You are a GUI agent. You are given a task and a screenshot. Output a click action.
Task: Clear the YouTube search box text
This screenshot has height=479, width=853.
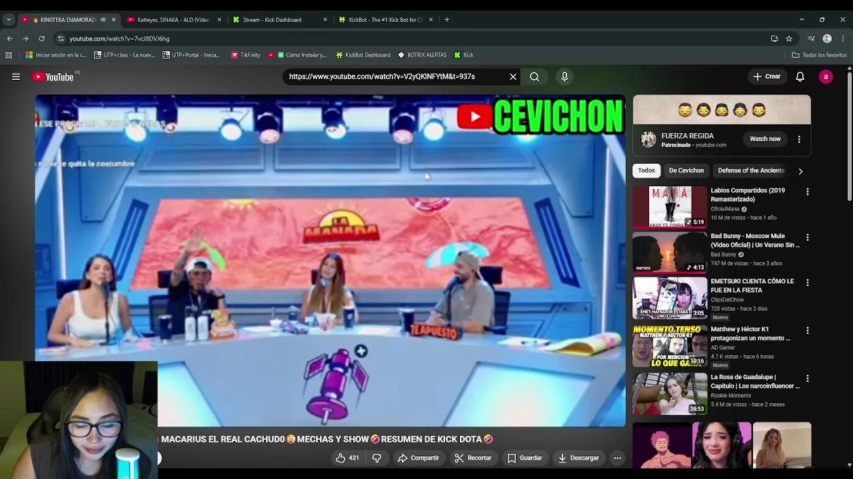(512, 77)
